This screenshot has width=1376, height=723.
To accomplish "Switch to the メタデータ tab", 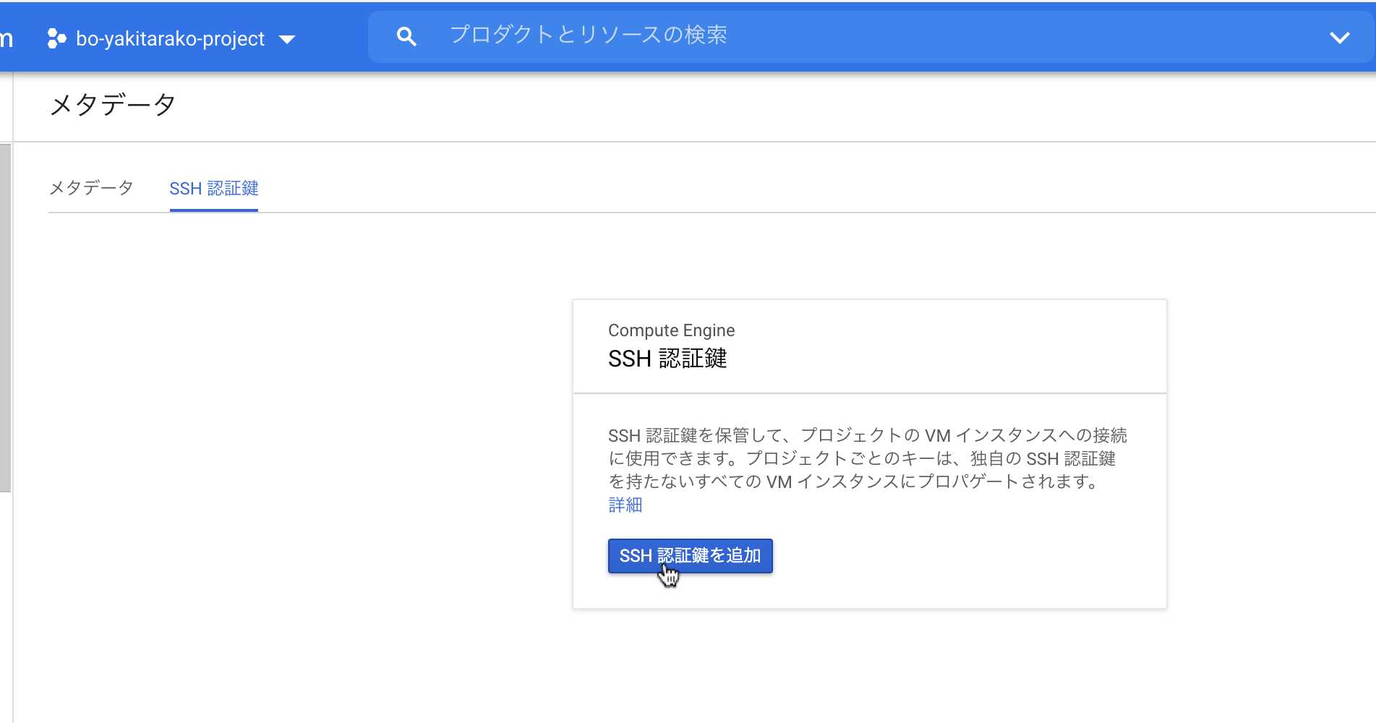I will [91, 187].
